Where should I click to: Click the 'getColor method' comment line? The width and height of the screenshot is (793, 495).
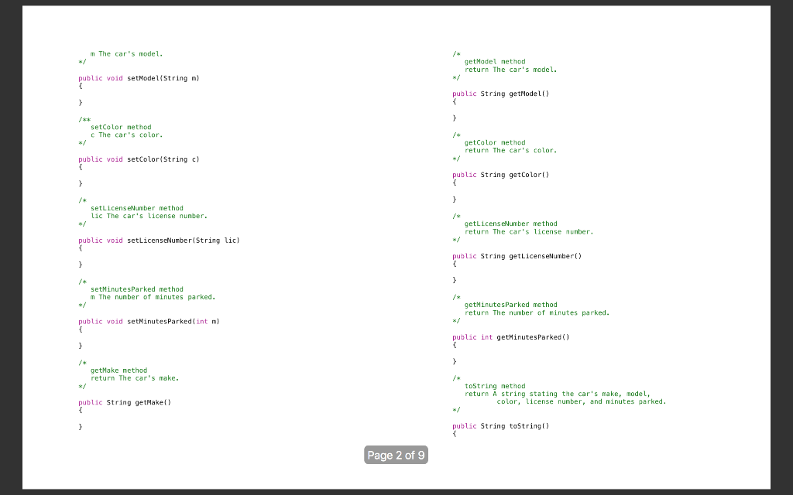click(x=495, y=143)
